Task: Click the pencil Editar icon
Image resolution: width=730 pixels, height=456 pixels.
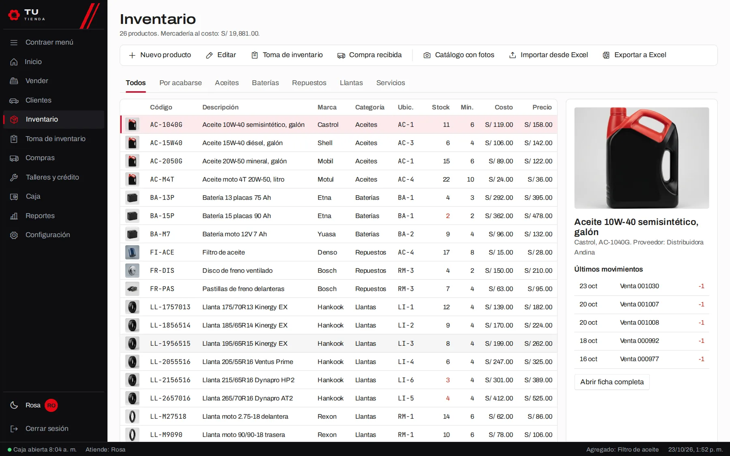Action: coord(209,55)
